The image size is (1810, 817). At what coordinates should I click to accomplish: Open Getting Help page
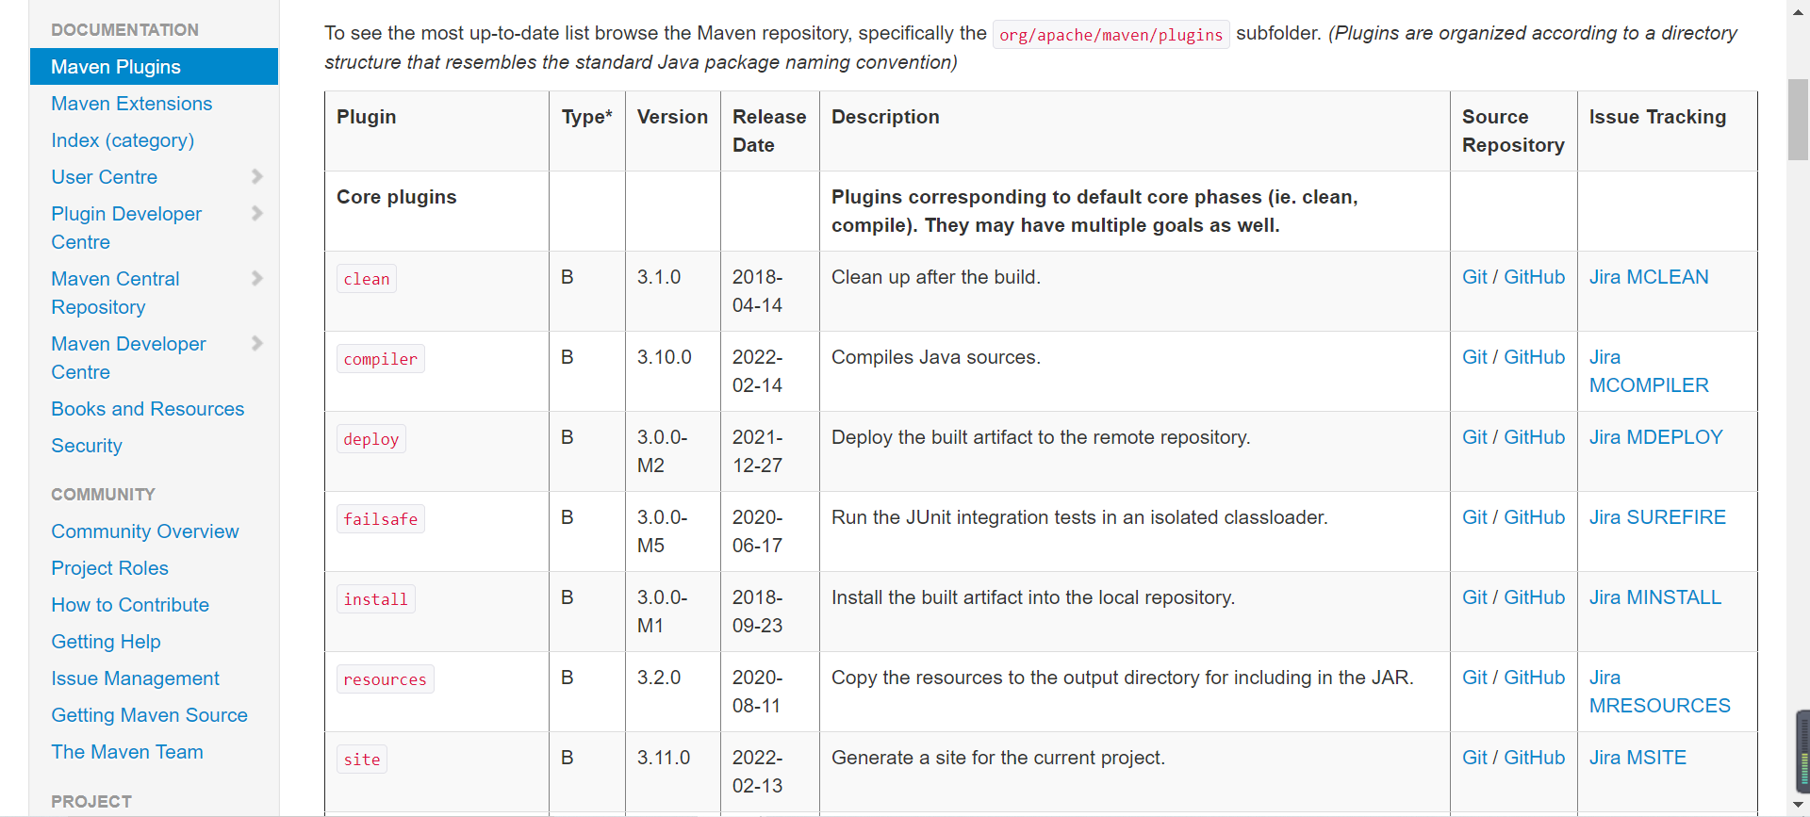tap(106, 642)
